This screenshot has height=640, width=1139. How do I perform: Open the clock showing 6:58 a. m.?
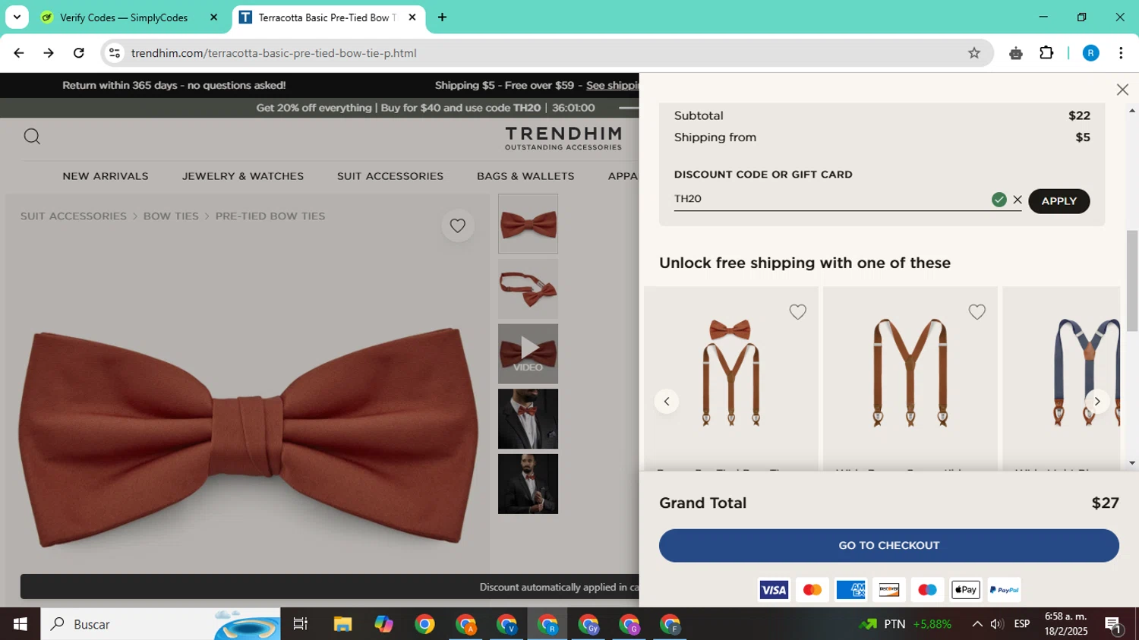click(1066, 624)
